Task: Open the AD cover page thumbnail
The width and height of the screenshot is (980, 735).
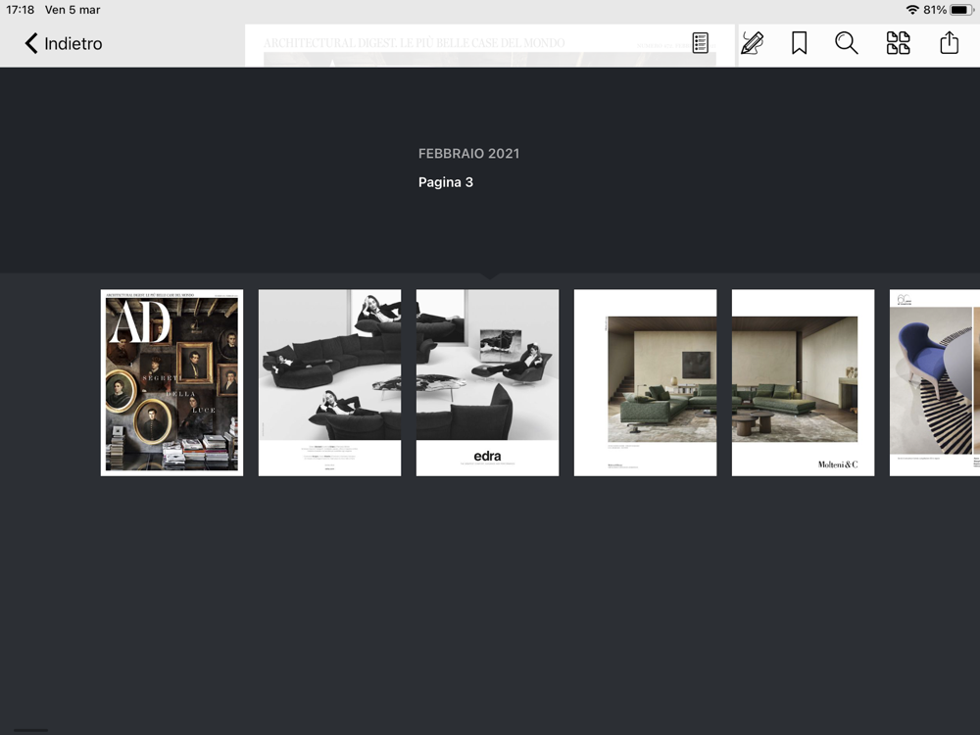Action: (x=171, y=382)
